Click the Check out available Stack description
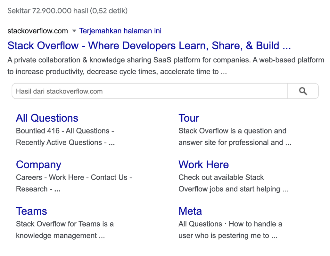This screenshot has height=256, width=330. pyautogui.click(x=233, y=183)
